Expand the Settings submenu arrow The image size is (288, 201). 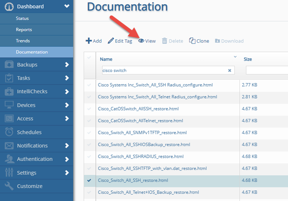(67, 173)
